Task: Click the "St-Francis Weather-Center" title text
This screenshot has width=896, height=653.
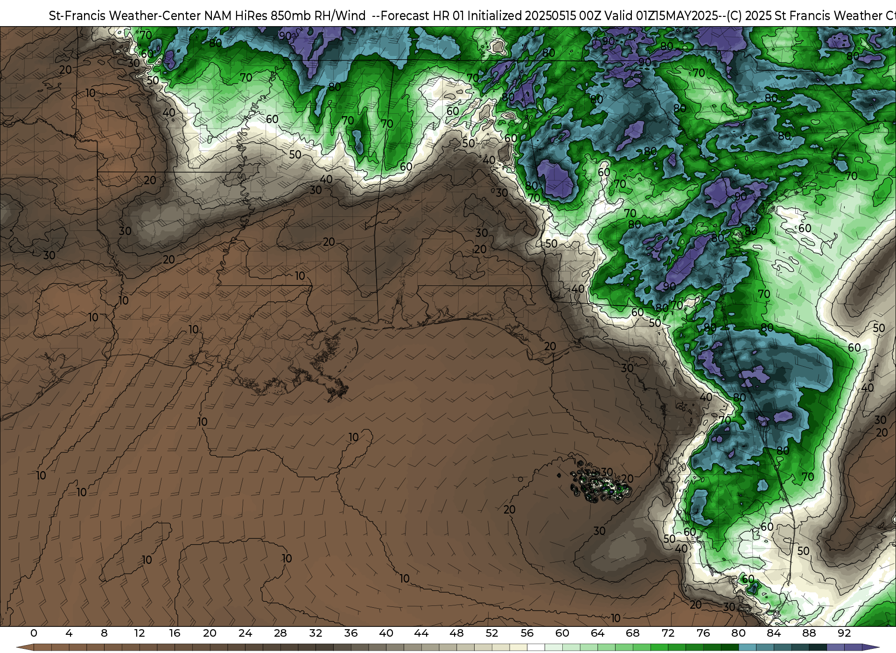Action: pyautogui.click(x=125, y=16)
